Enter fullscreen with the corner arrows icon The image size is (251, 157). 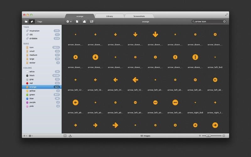(226, 15)
